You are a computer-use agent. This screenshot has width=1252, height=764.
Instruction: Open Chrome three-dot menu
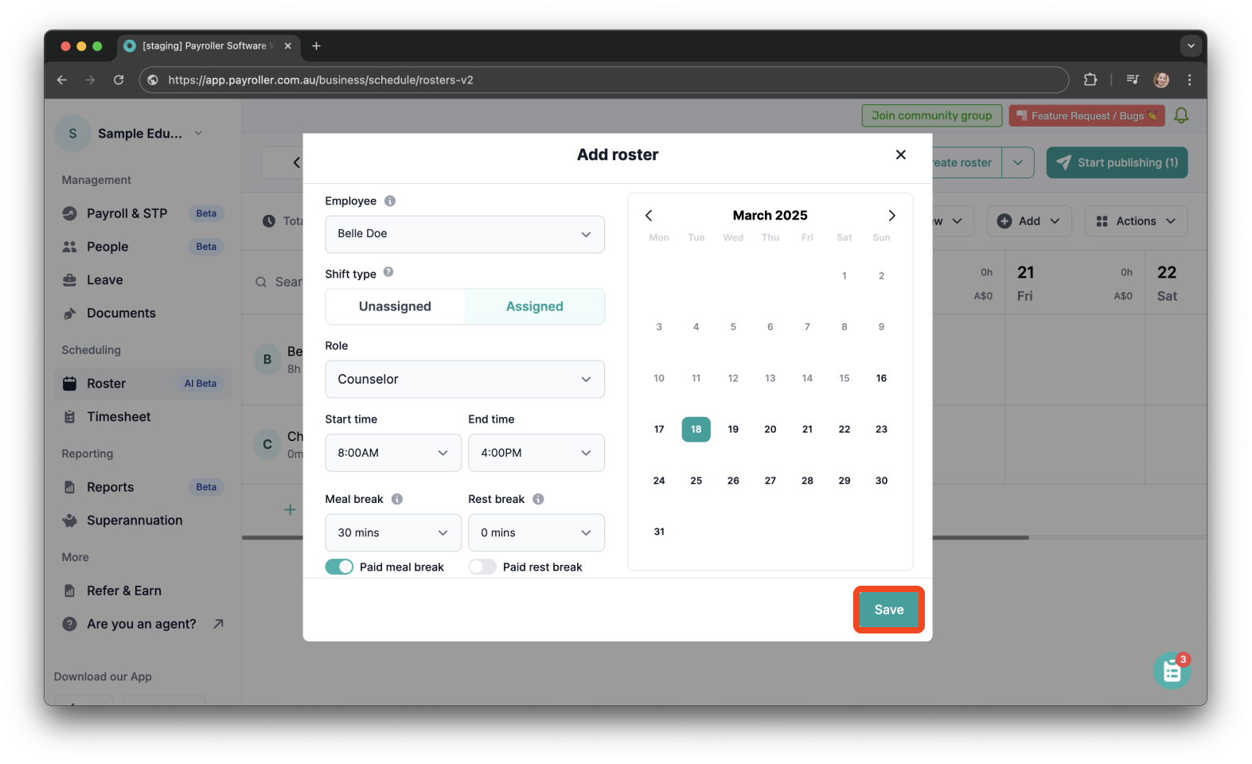click(x=1189, y=80)
